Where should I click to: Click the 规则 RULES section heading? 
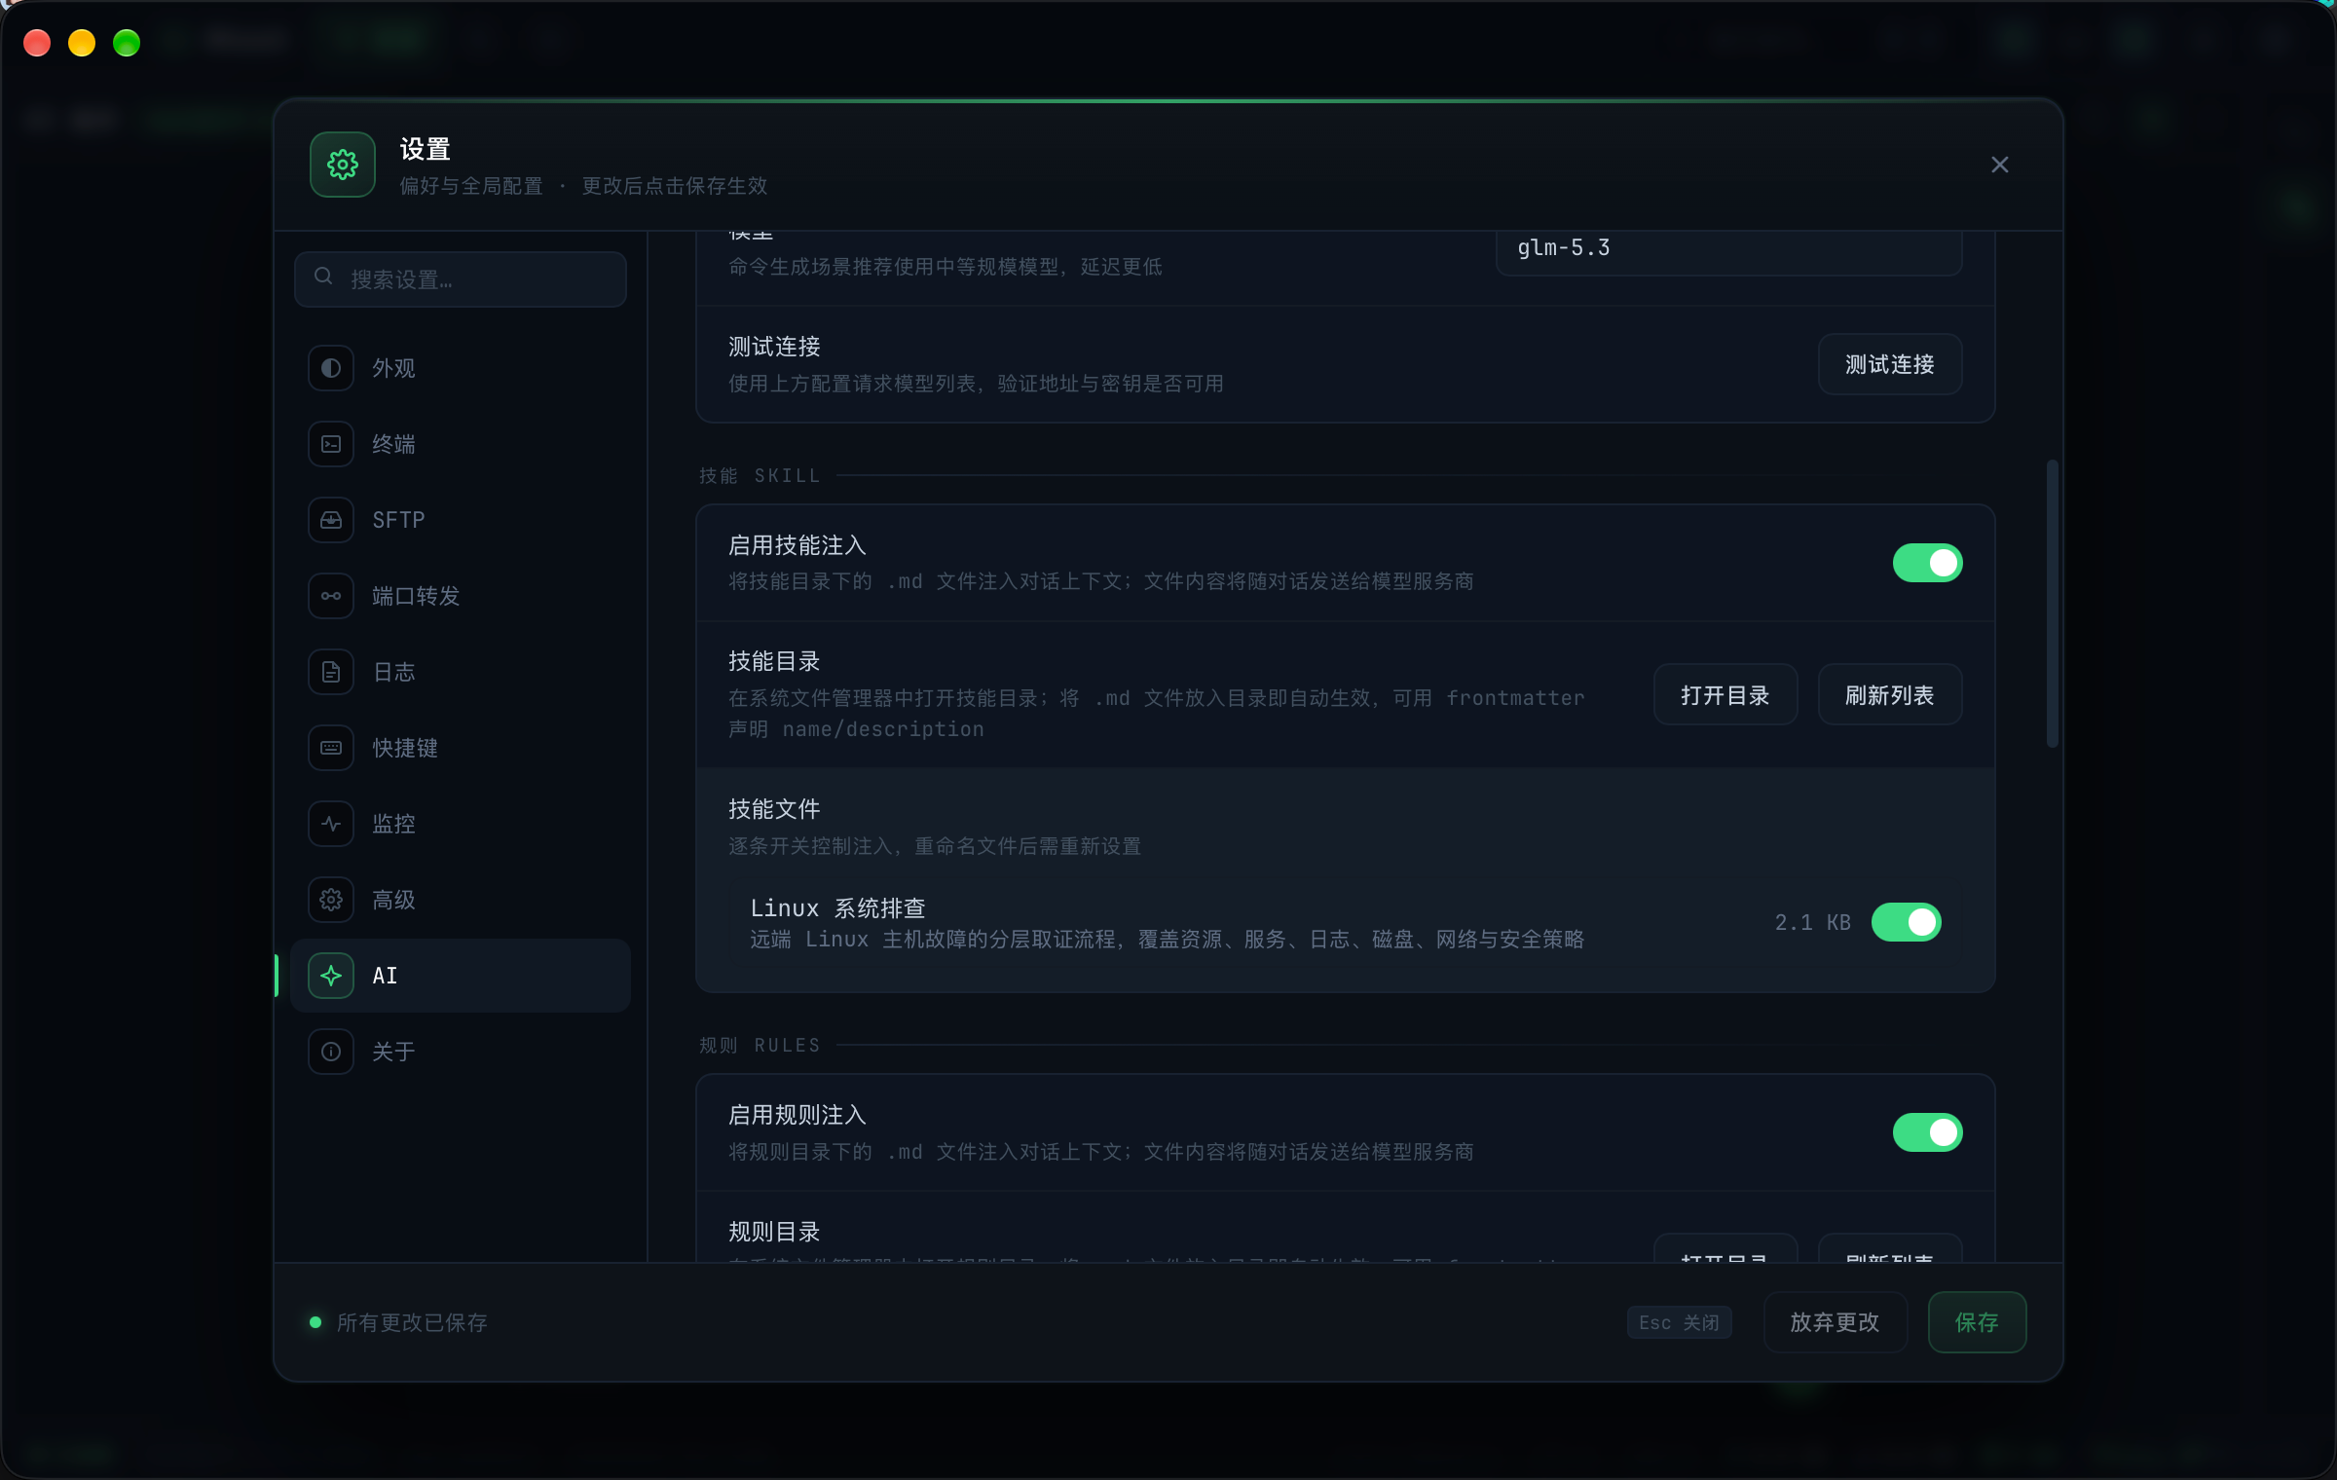(x=760, y=1045)
